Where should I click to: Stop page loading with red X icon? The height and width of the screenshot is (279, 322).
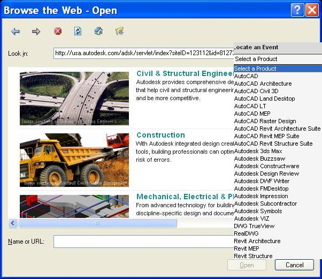(58, 31)
